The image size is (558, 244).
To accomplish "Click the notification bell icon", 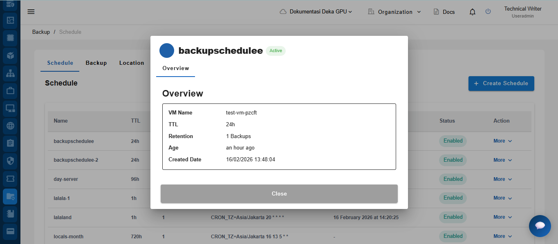I will coord(473,12).
